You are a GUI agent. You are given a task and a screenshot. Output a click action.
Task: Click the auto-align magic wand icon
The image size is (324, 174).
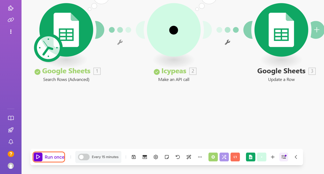pos(189,157)
